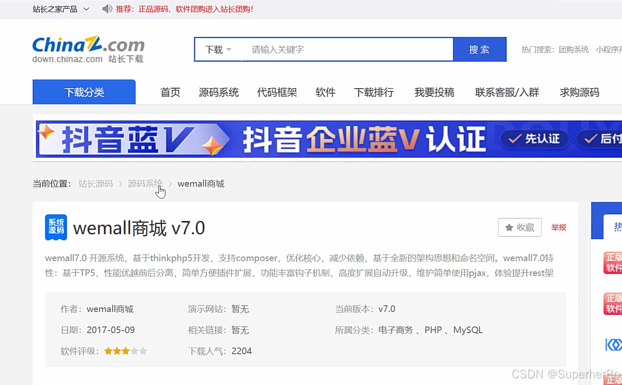Open 求购源码 navigation item
Viewport: 622px width, 385px height.
pyautogui.click(x=580, y=93)
